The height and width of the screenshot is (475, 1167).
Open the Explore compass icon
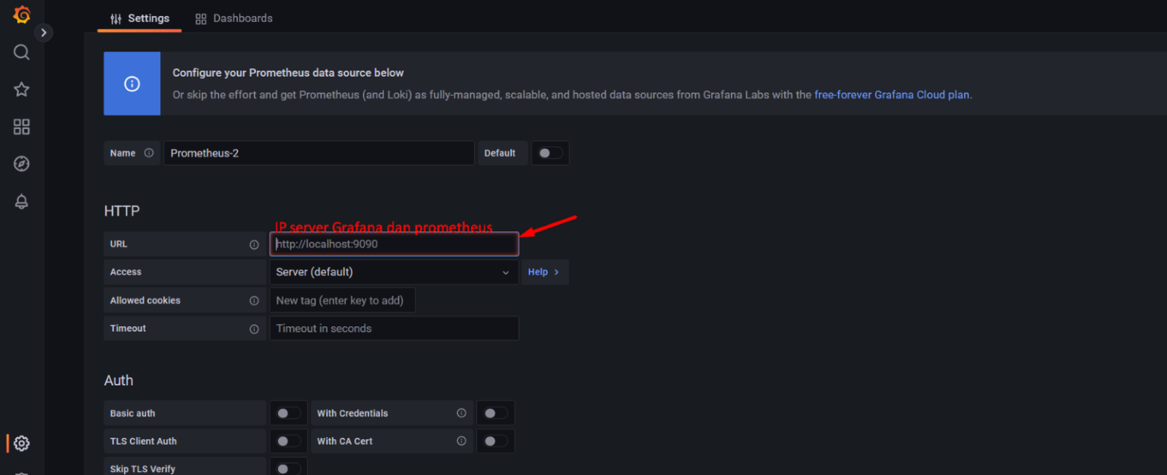(x=21, y=164)
